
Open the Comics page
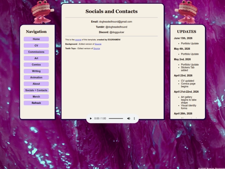pos(36,65)
